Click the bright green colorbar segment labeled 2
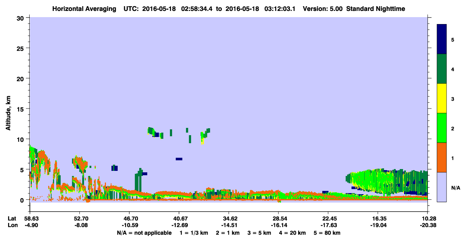The height and width of the screenshot is (243, 475). 442,128
